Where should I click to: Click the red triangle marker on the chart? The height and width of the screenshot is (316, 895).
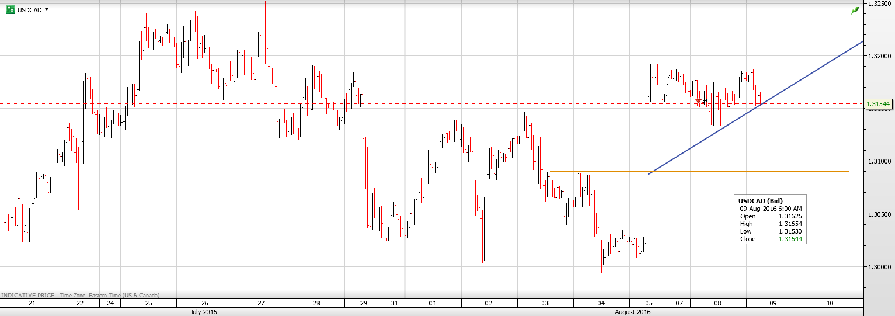point(698,102)
